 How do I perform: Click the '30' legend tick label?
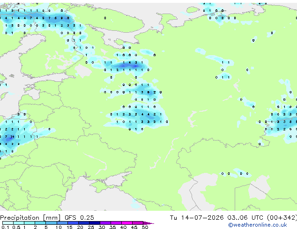(x=102, y=227)
